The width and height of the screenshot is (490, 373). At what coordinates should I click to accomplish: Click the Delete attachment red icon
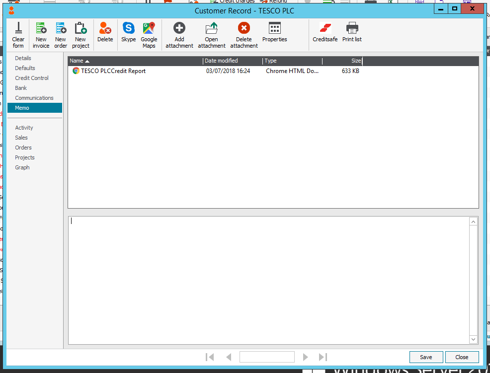click(x=244, y=28)
